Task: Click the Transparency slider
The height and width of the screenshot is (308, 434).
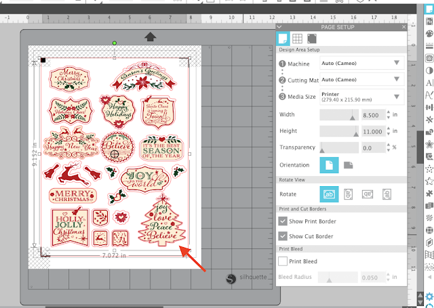Action: tap(339, 148)
